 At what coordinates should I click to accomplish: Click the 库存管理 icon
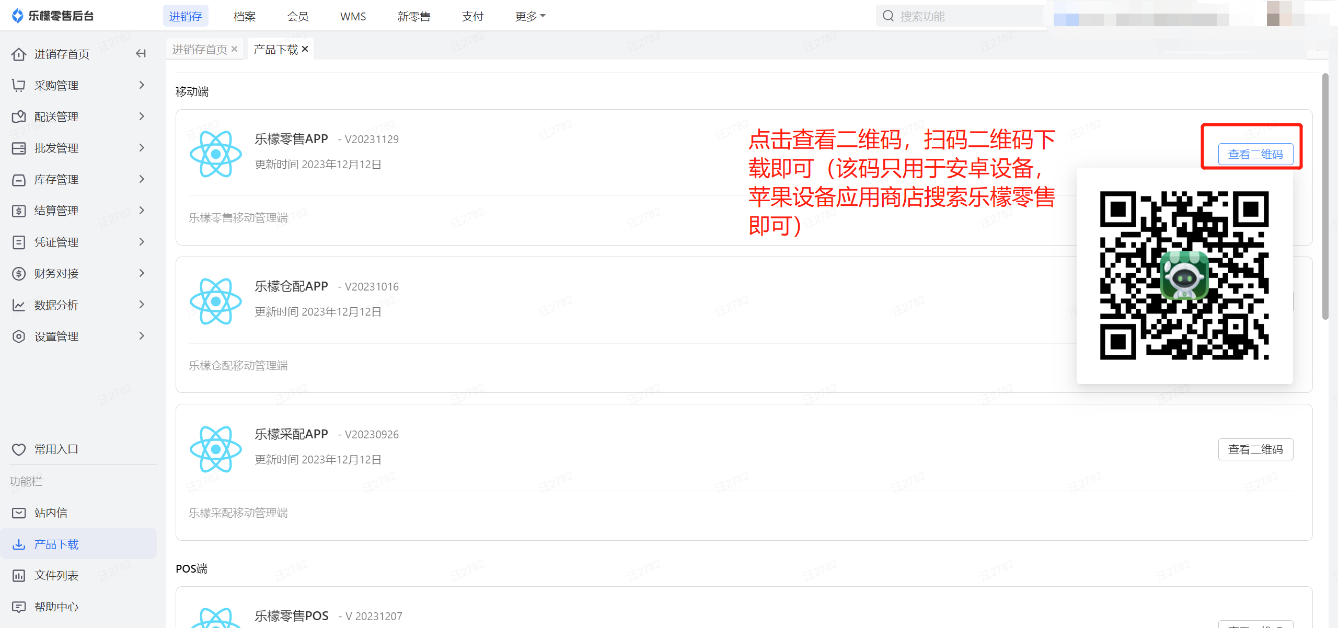tap(19, 180)
